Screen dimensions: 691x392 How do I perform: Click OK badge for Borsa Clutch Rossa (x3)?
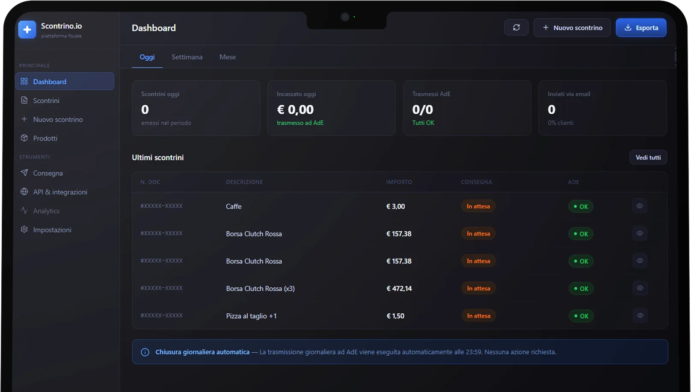[x=581, y=289]
